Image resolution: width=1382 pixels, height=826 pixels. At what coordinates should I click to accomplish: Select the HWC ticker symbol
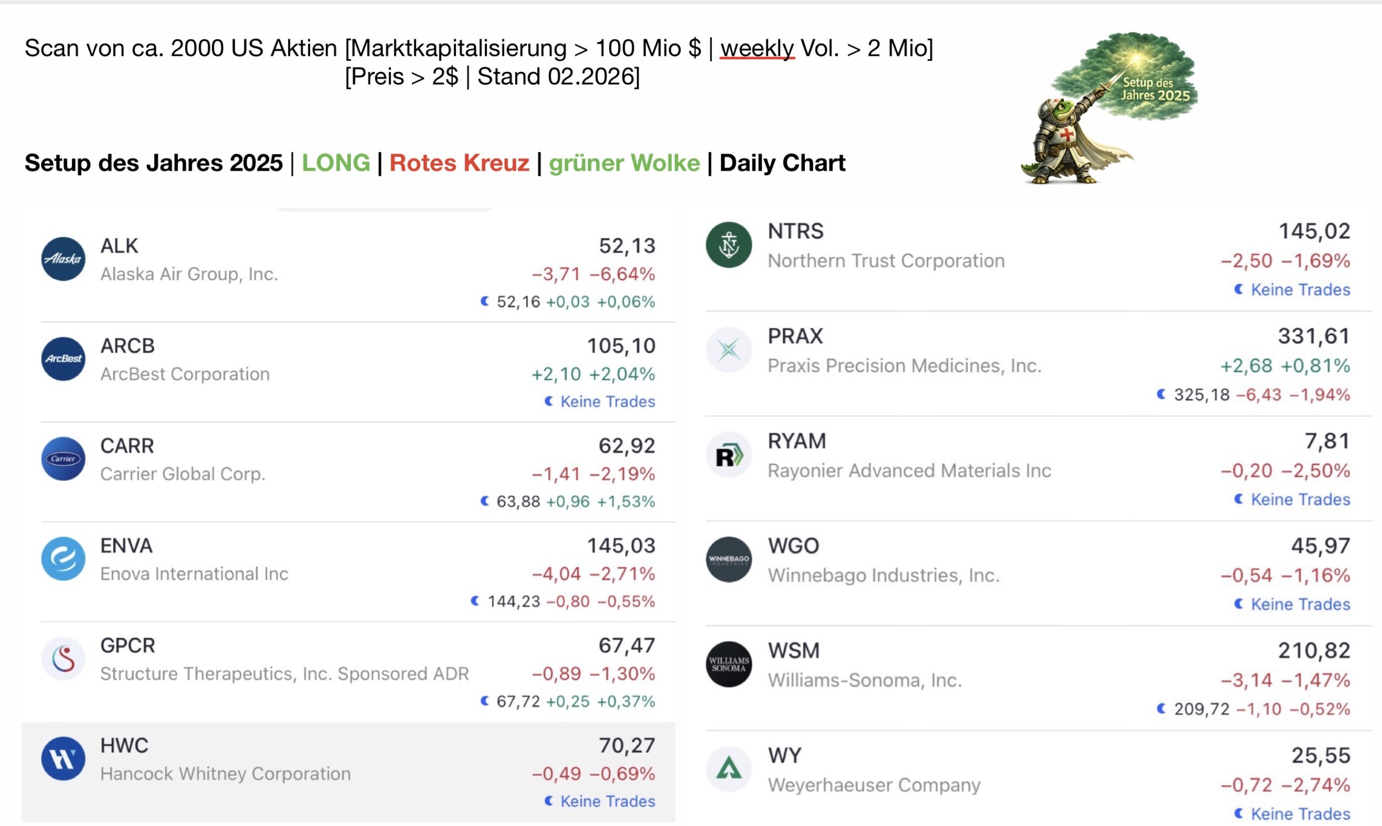click(124, 745)
